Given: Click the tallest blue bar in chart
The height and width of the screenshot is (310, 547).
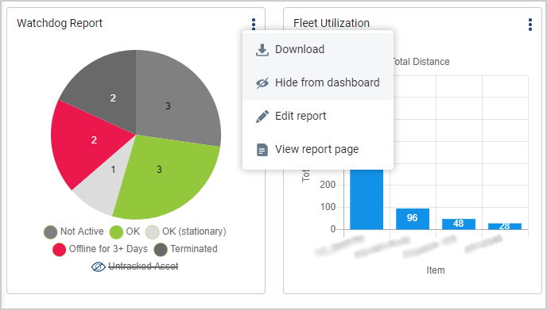Looking at the screenshot, I should (x=367, y=199).
